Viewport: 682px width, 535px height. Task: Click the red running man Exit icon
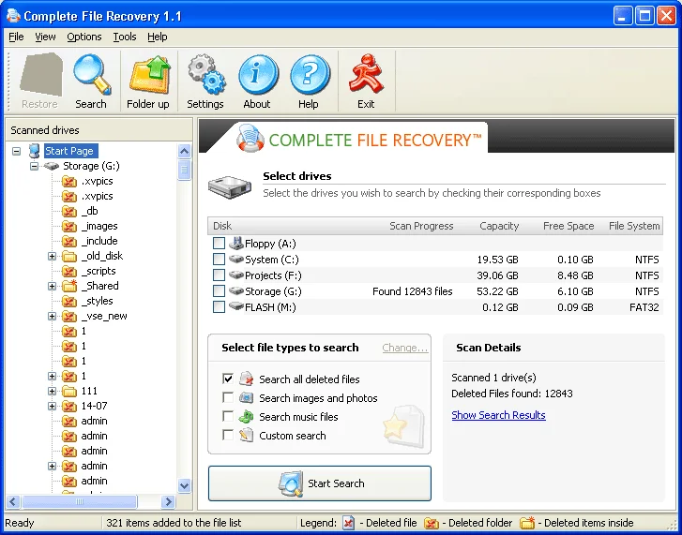click(x=366, y=74)
